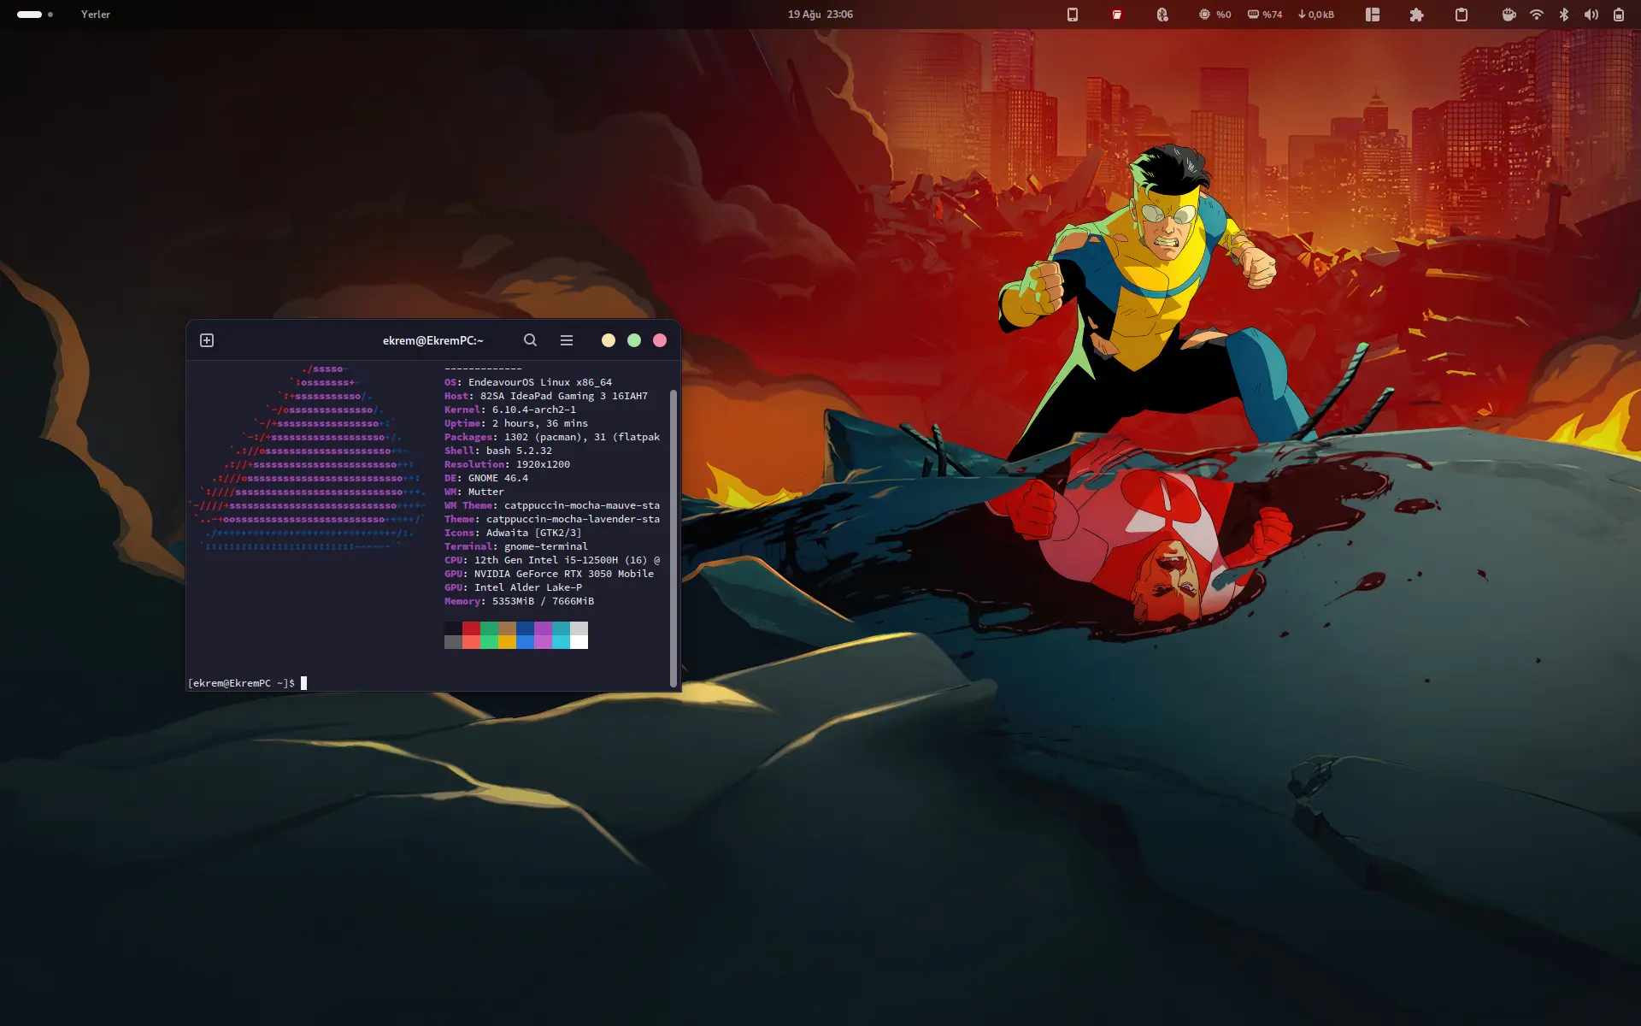Click the Kernel: 6.10.4-arch2-1 line
The height and width of the screenshot is (1026, 1641).
pyautogui.click(x=510, y=410)
